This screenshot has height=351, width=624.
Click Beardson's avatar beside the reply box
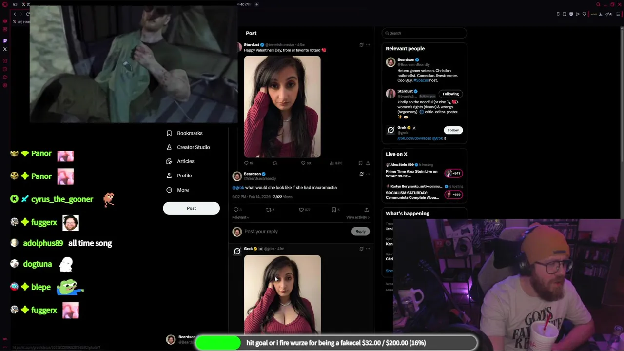(x=237, y=232)
